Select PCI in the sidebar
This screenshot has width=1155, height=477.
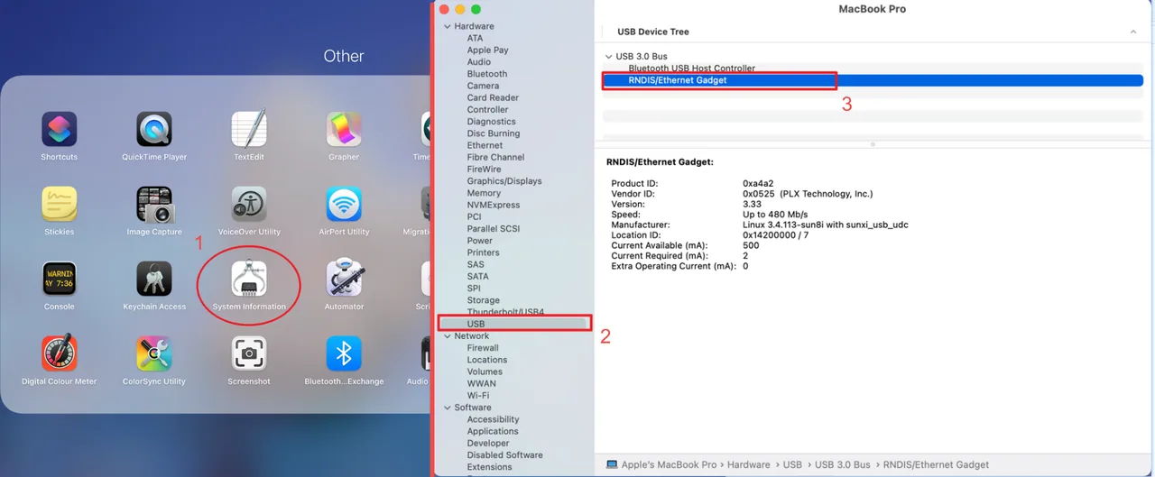tap(474, 216)
